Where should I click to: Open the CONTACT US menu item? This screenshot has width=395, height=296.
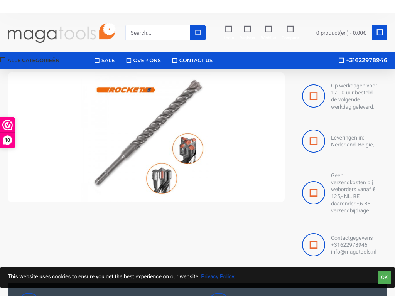[x=192, y=61]
